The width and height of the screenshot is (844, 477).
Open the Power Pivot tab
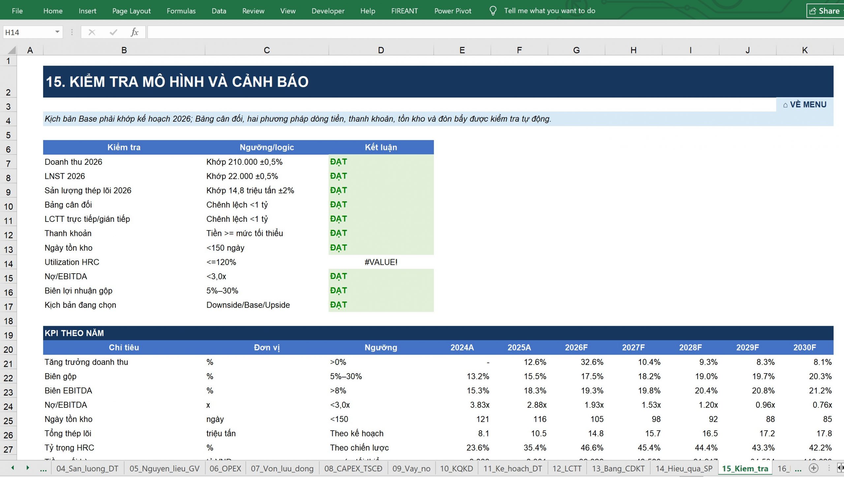pos(453,11)
